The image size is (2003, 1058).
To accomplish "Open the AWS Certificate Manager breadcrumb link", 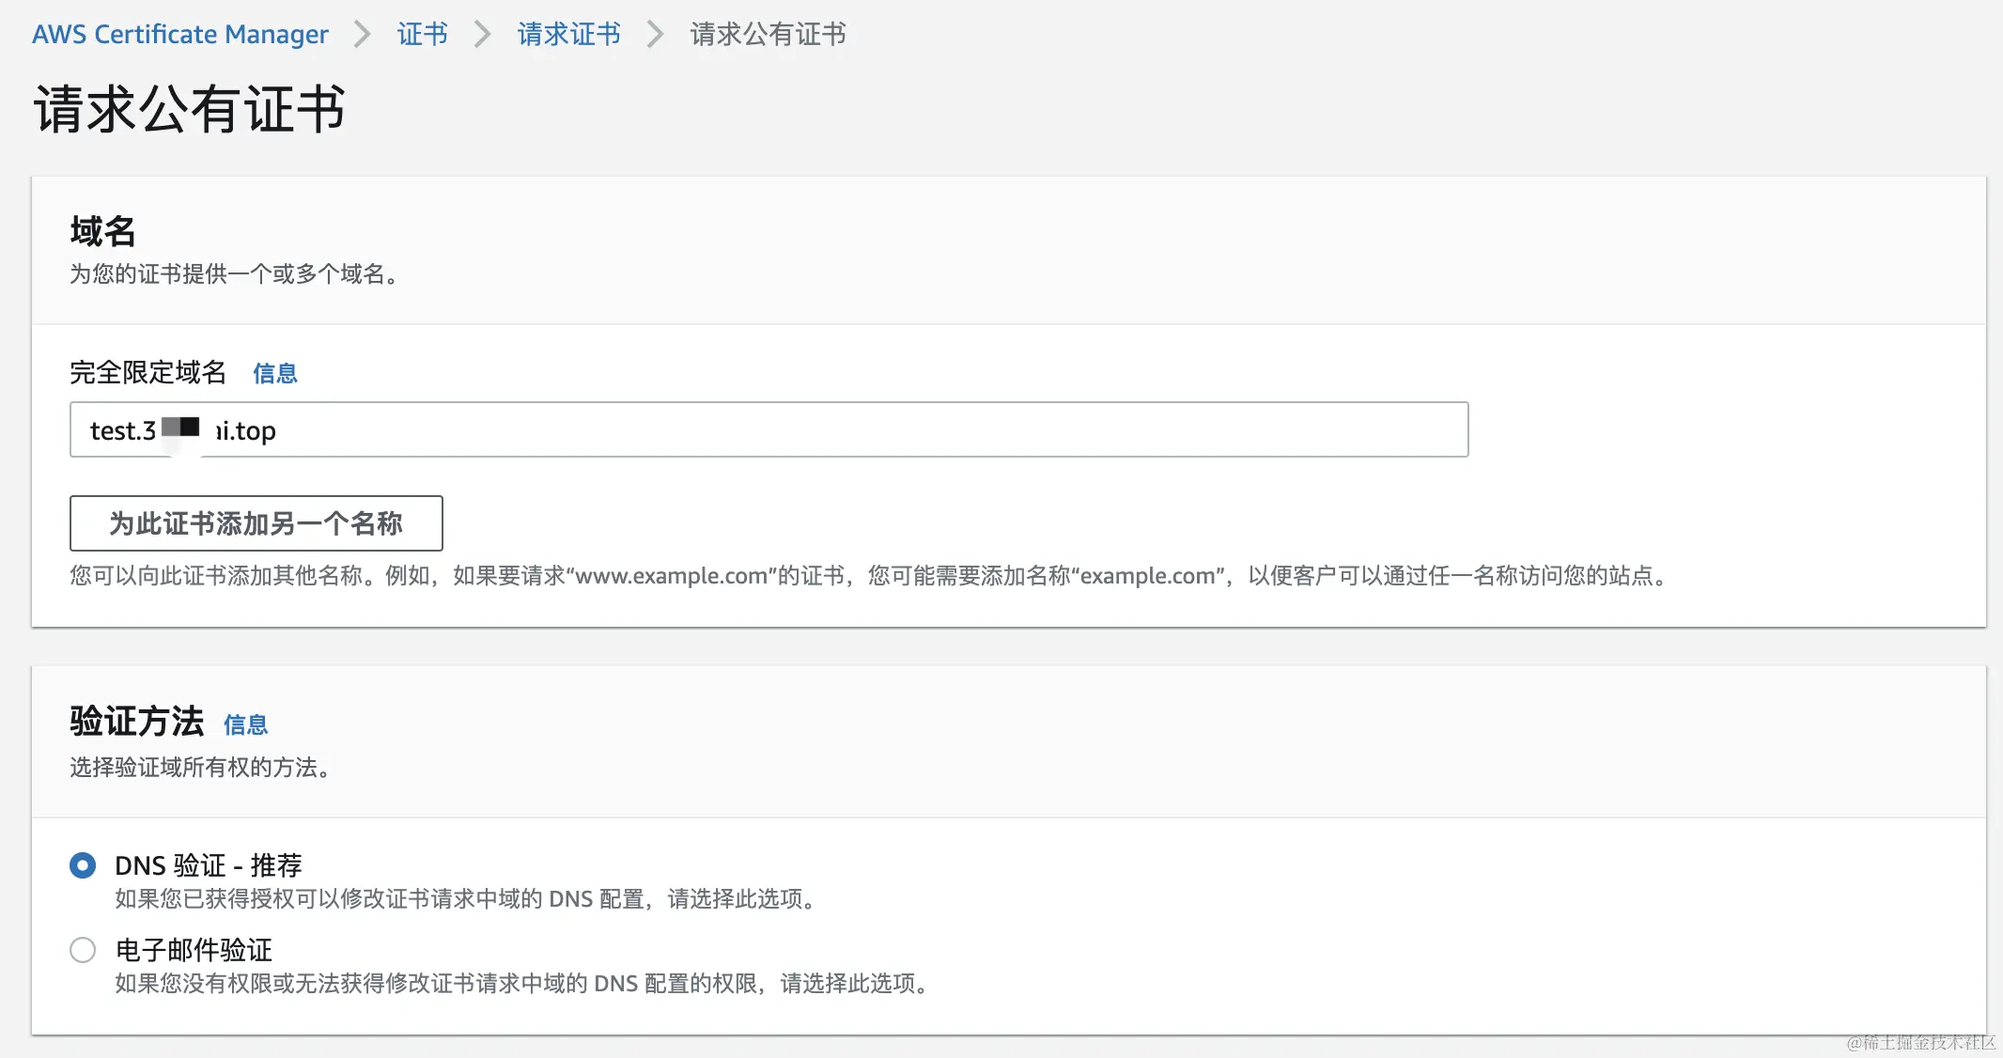I will 180,35.
